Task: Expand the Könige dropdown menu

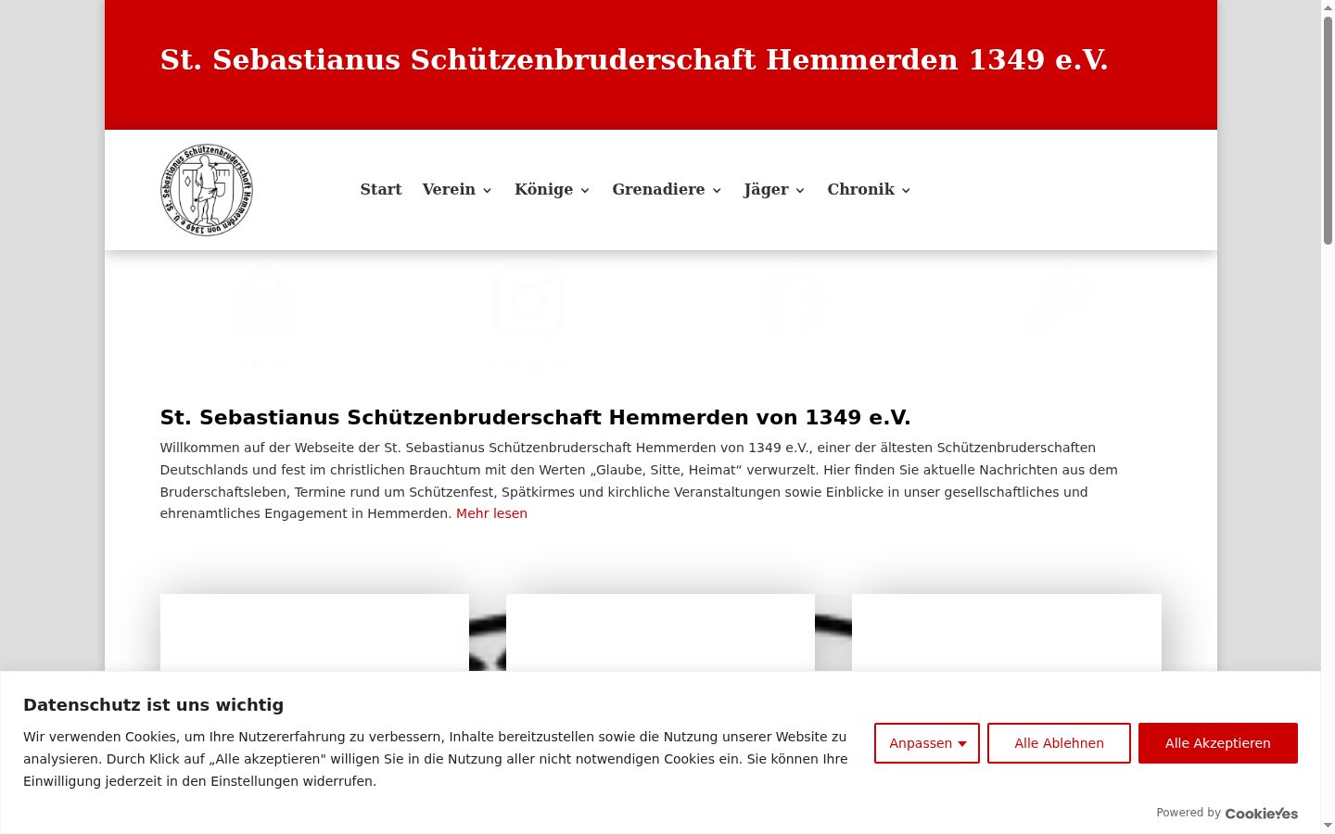Action: (553, 189)
